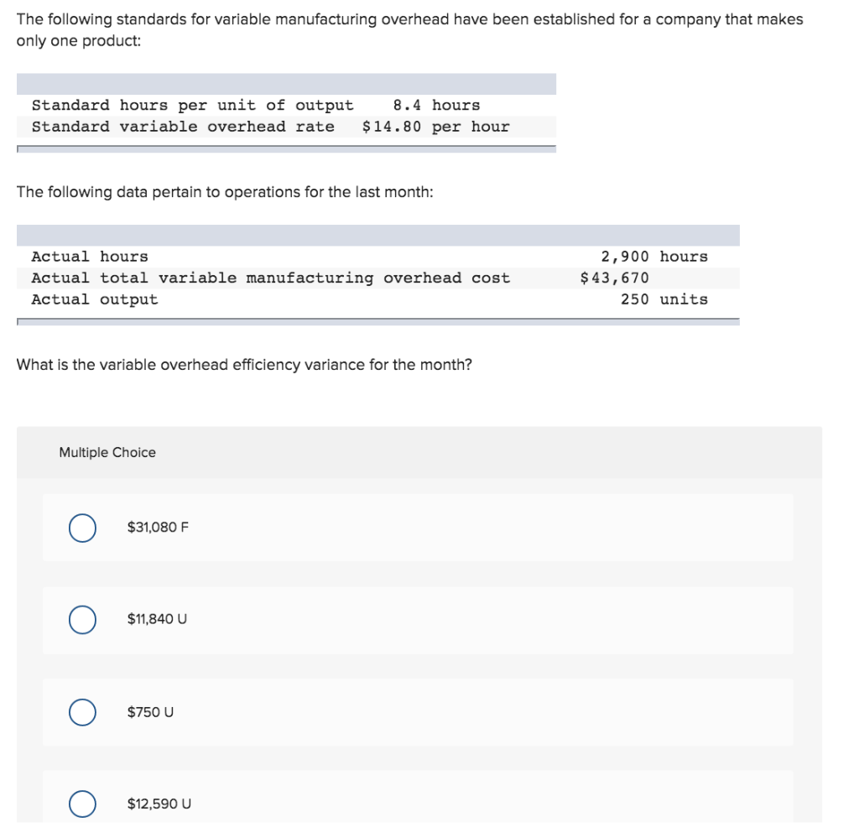Click the "8.4 hours" table value

[436, 106]
